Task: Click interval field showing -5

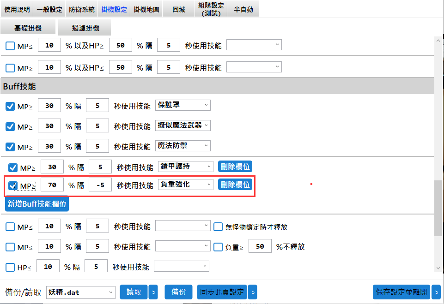Action: pos(100,185)
